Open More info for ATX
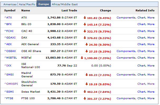Screen dimensions: 160x105 [x=151, y=18]
